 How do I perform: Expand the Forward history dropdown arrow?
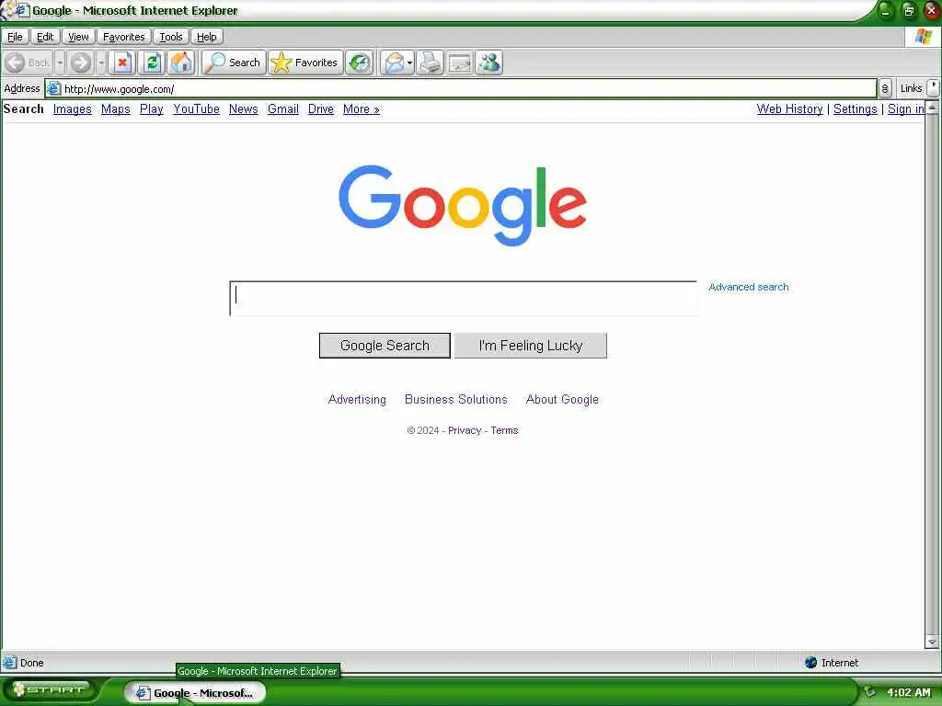click(x=101, y=63)
